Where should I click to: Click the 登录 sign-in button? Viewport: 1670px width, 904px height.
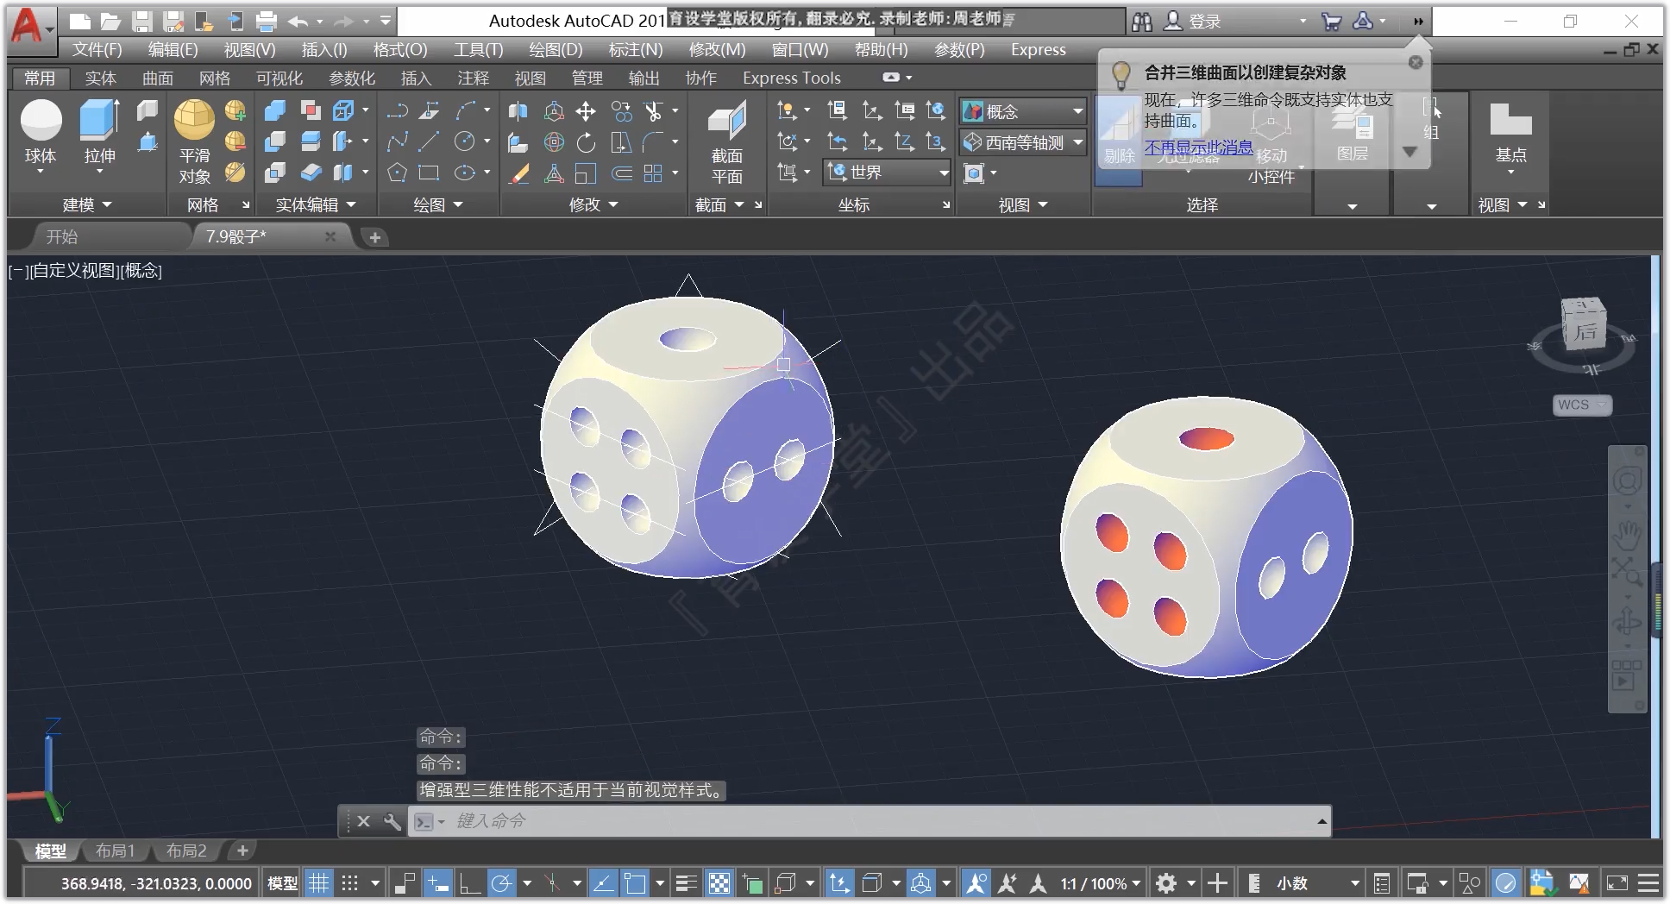(1193, 22)
